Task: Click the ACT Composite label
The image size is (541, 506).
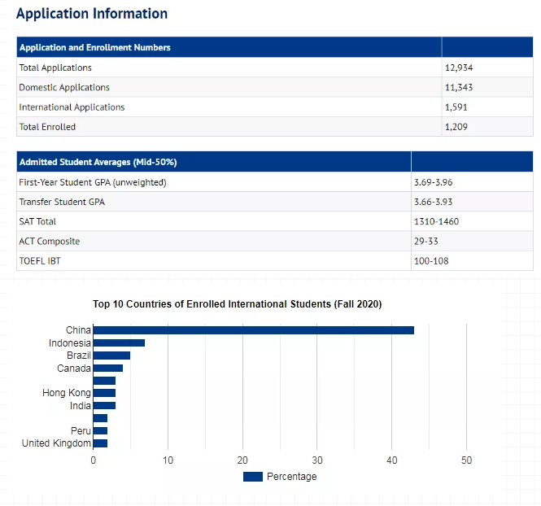Action: [x=50, y=241]
